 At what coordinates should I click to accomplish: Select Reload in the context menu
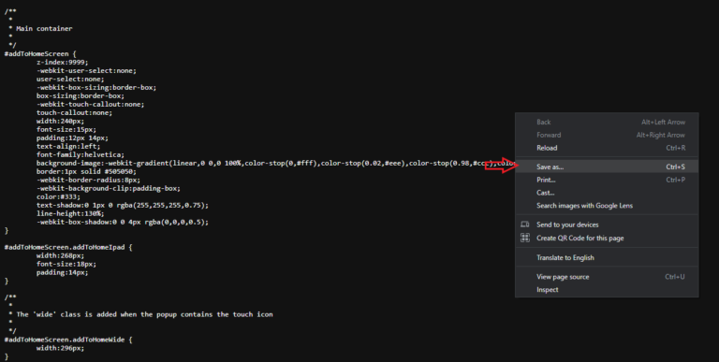pyautogui.click(x=607, y=148)
